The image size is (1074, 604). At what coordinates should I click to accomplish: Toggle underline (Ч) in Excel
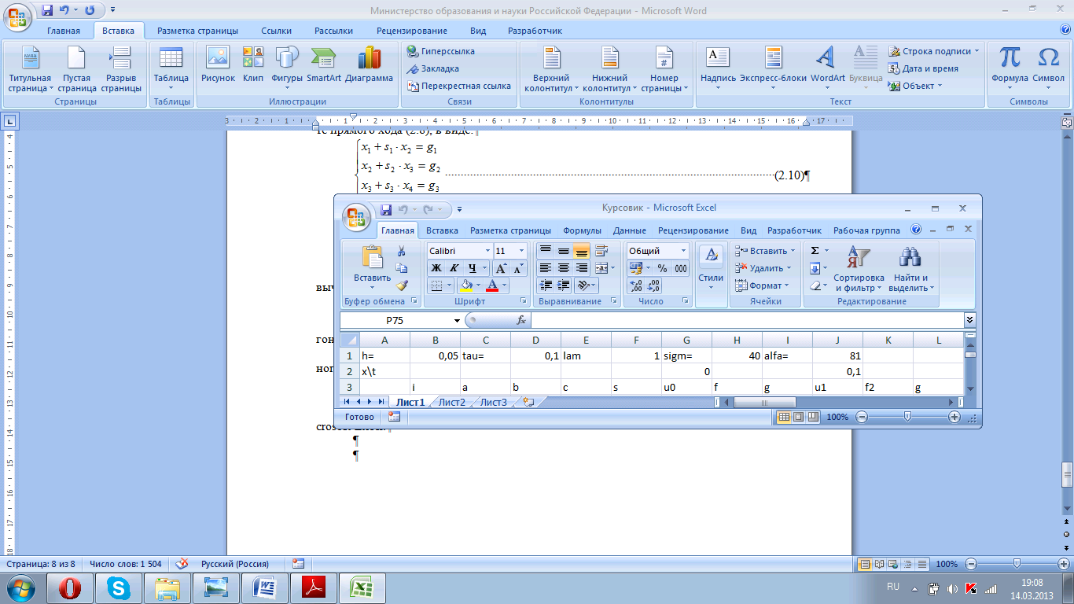[472, 268]
